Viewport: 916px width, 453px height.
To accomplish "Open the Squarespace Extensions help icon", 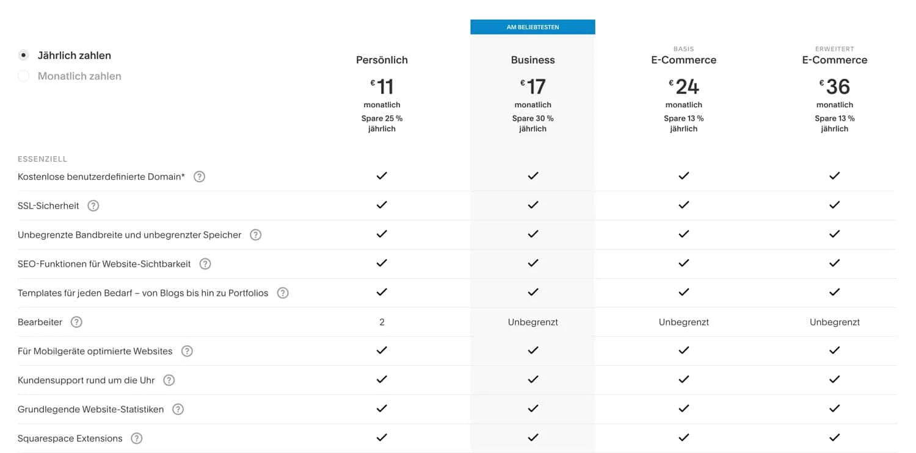I will point(137,438).
